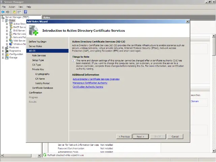Select the Web Server tree item
Viewport: 216px width, 162px height.
tap(19, 40)
